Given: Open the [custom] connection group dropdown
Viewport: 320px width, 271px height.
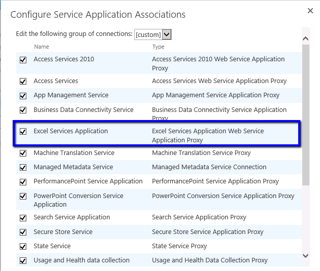Looking at the screenshot, I should coord(152,34).
